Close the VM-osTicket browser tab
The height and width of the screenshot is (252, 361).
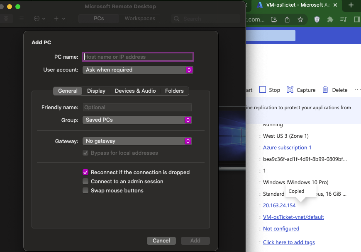pyautogui.click(x=335, y=5)
